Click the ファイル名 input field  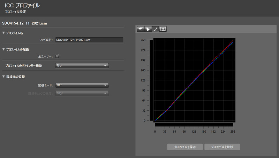89,40
